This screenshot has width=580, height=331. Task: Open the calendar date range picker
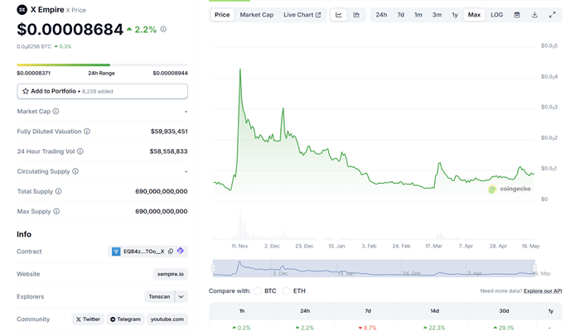[x=517, y=15]
